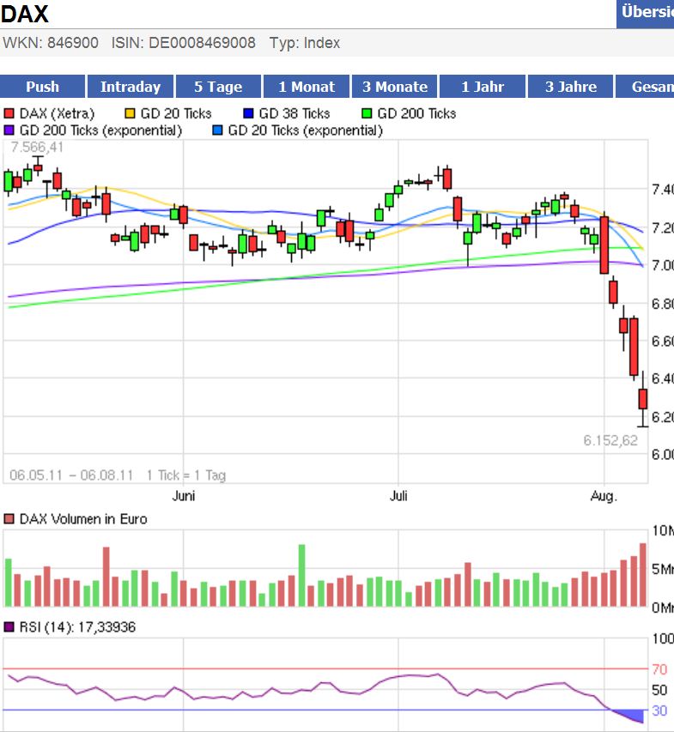Image resolution: width=674 pixels, height=732 pixels.
Task: Click the 'GD 200 Ticks' legend label
Action: (416, 113)
